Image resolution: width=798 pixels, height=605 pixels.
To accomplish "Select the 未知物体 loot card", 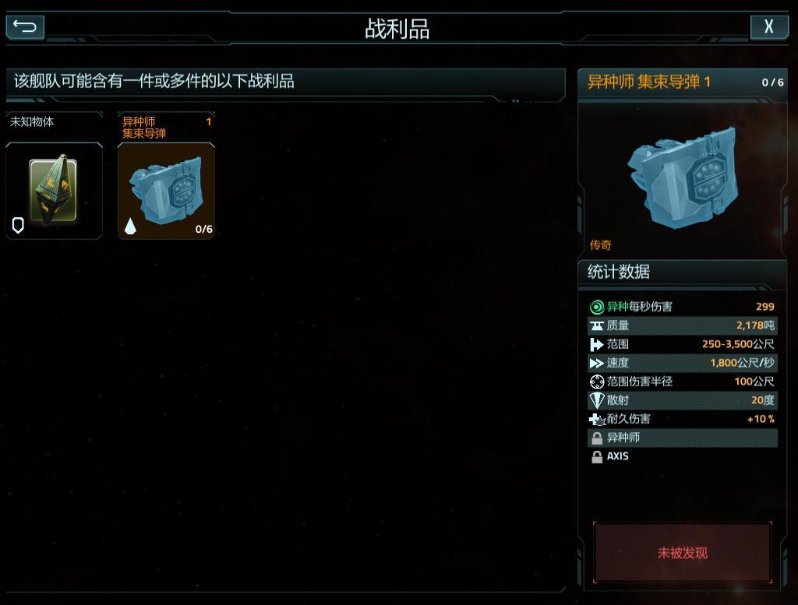I will tap(55, 175).
